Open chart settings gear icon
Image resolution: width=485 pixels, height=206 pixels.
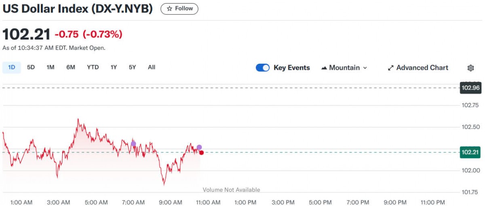coord(470,68)
